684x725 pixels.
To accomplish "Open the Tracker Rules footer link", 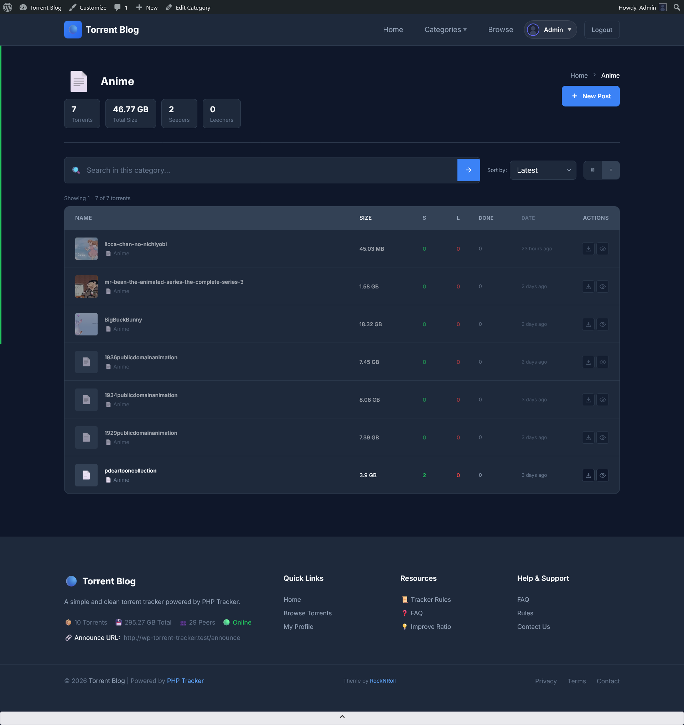I will coord(430,600).
